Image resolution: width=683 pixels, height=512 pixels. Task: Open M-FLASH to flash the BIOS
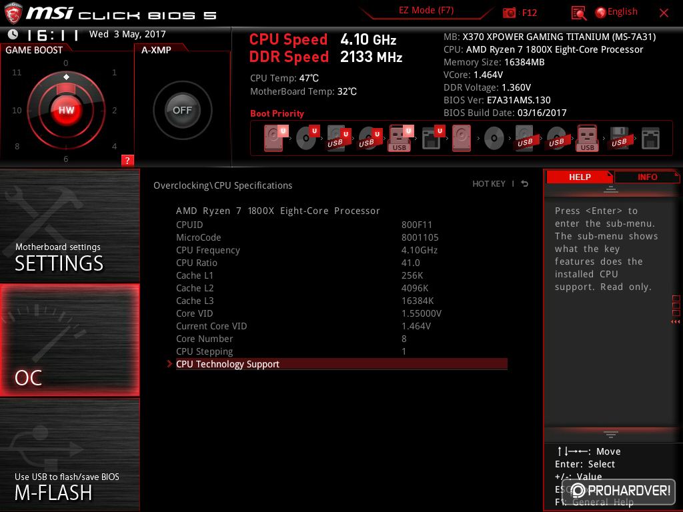tap(69, 455)
